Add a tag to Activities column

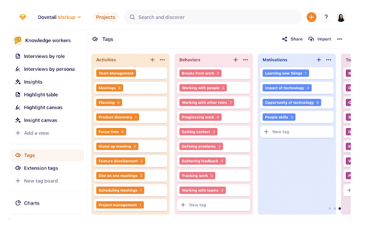point(153,60)
